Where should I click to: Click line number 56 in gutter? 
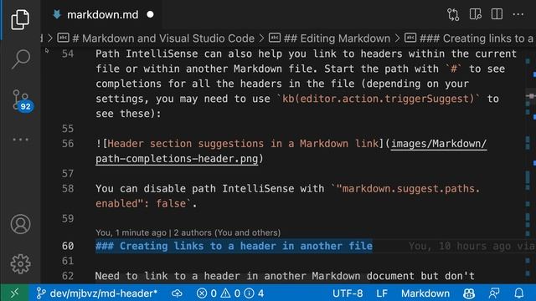(x=68, y=144)
